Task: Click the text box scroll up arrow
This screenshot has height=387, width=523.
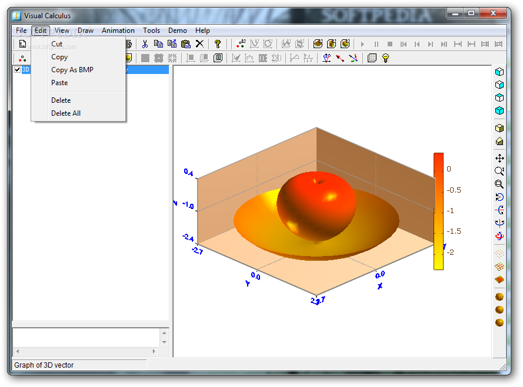Action: tap(164, 333)
